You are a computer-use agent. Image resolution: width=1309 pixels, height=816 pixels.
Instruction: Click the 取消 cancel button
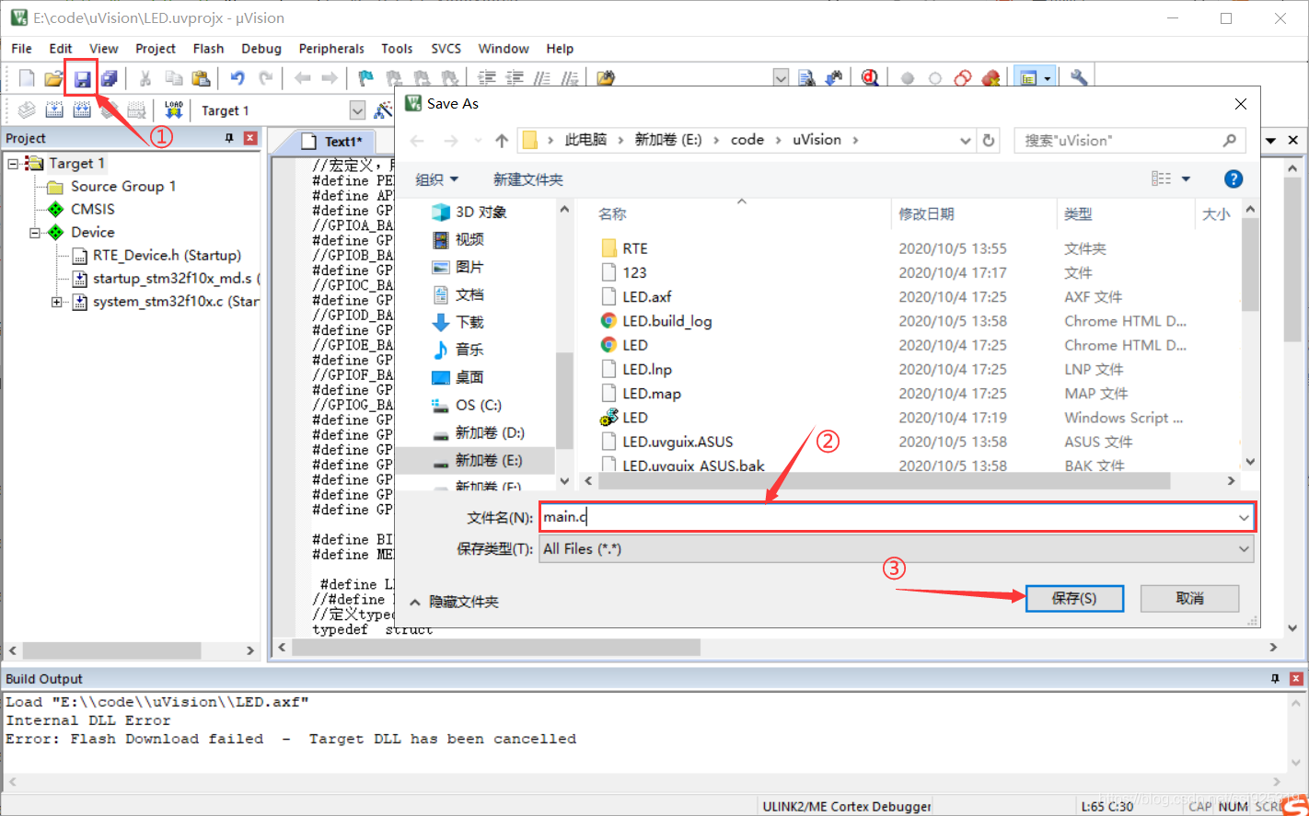[1189, 598]
